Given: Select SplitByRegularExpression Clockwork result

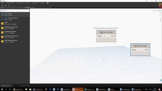Looking at the screenshot, I should pos(15,28).
